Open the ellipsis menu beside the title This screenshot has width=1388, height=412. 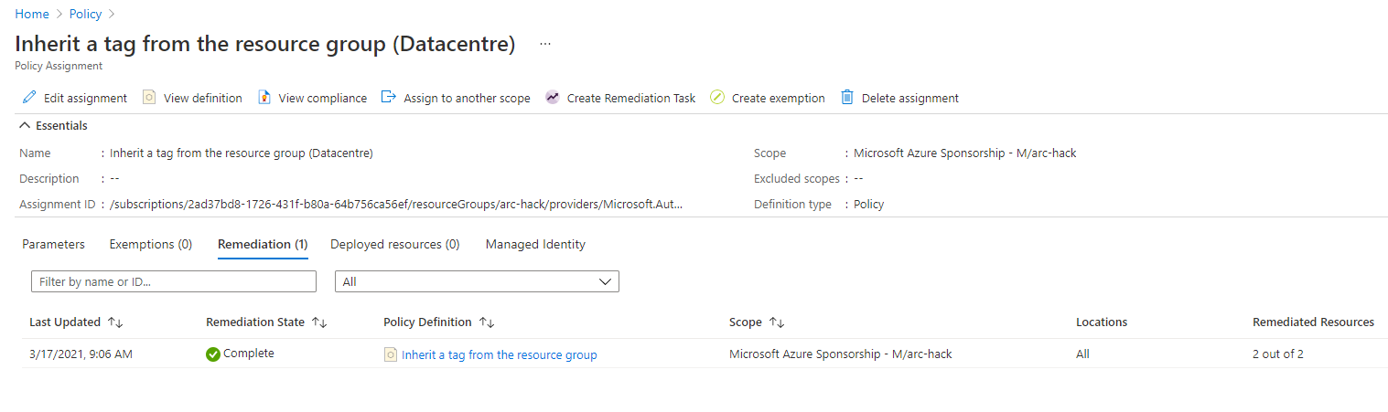(545, 44)
